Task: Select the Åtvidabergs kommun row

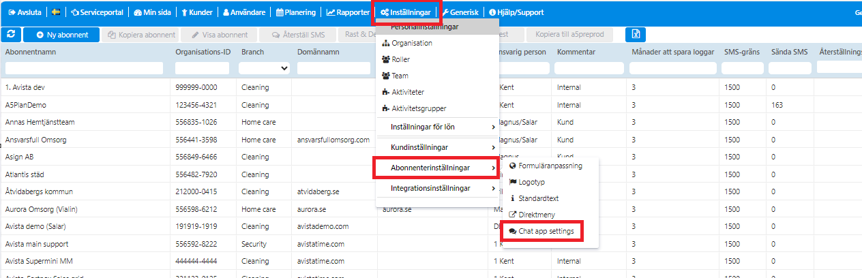Action: coord(431,191)
